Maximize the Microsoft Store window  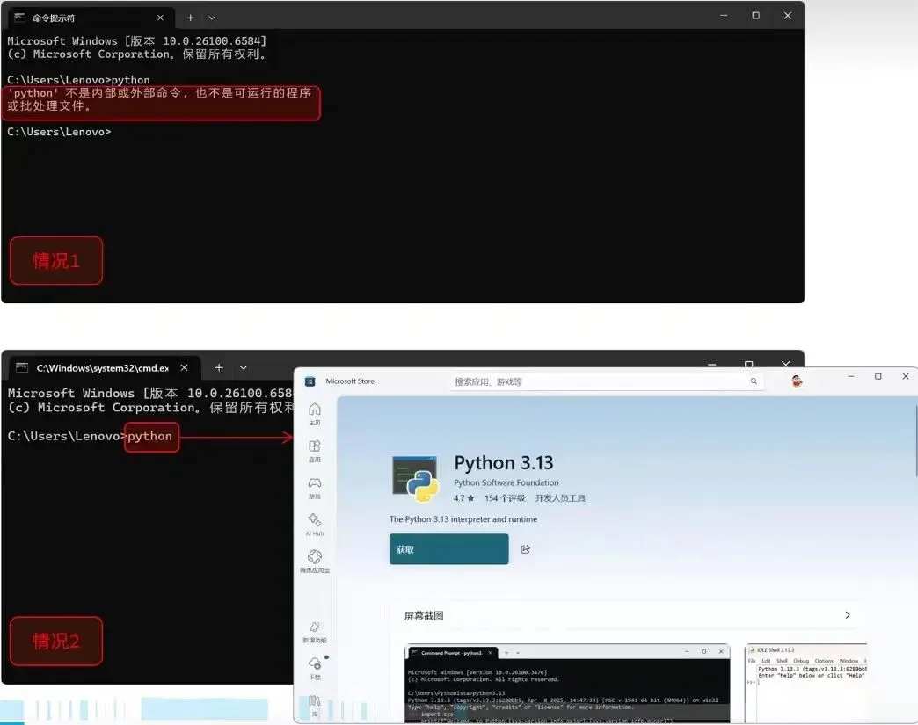pos(878,376)
